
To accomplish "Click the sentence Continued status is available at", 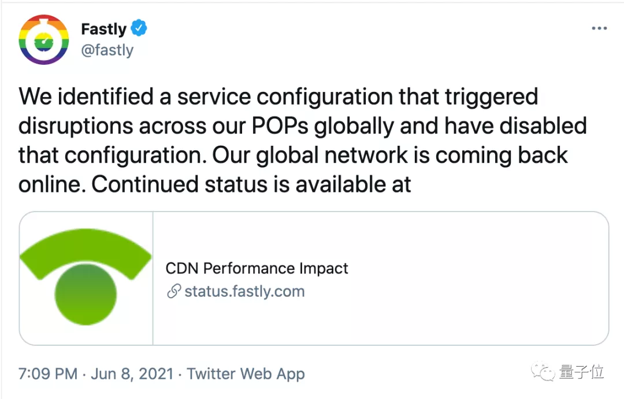I will 251,185.
